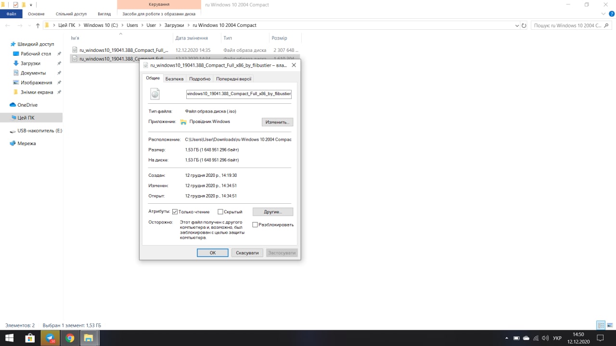Click the file name field in Properties
Screen dimensions: 616x346
coord(239,94)
